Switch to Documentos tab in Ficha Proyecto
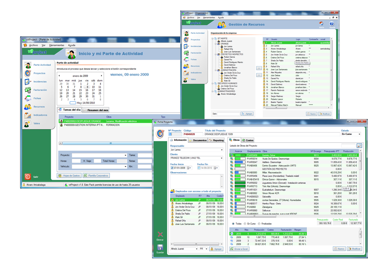Screen dimensions: 368x264 click(198, 140)
